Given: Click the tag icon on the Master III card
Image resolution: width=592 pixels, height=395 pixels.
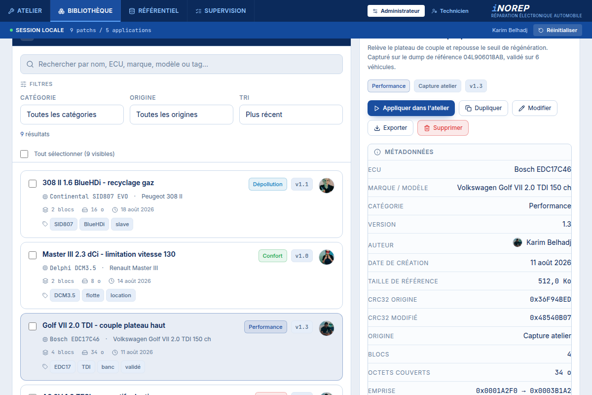Looking at the screenshot, I should 45,295.
